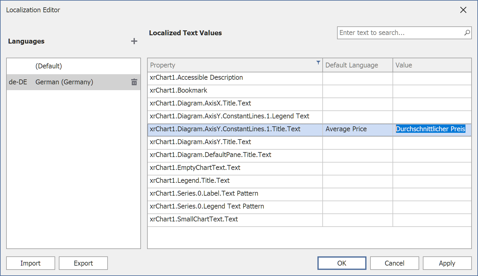
Task: Open the filter on the Property column header
Action: pyautogui.click(x=318, y=62)
